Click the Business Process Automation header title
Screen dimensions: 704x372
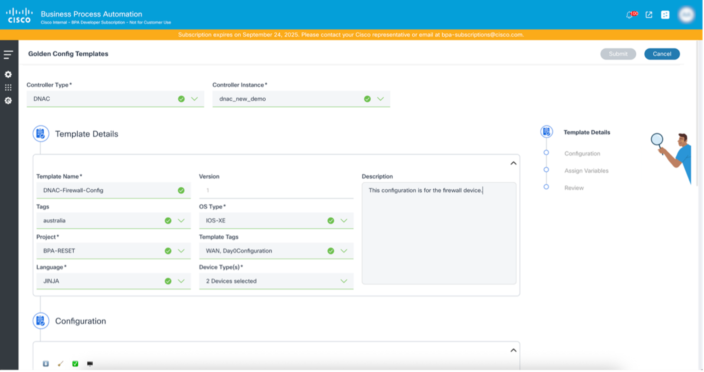tap(91, 14)
